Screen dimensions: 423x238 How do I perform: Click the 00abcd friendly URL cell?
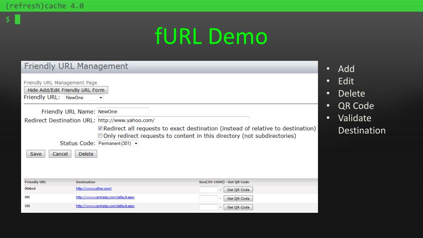point(30,189)
